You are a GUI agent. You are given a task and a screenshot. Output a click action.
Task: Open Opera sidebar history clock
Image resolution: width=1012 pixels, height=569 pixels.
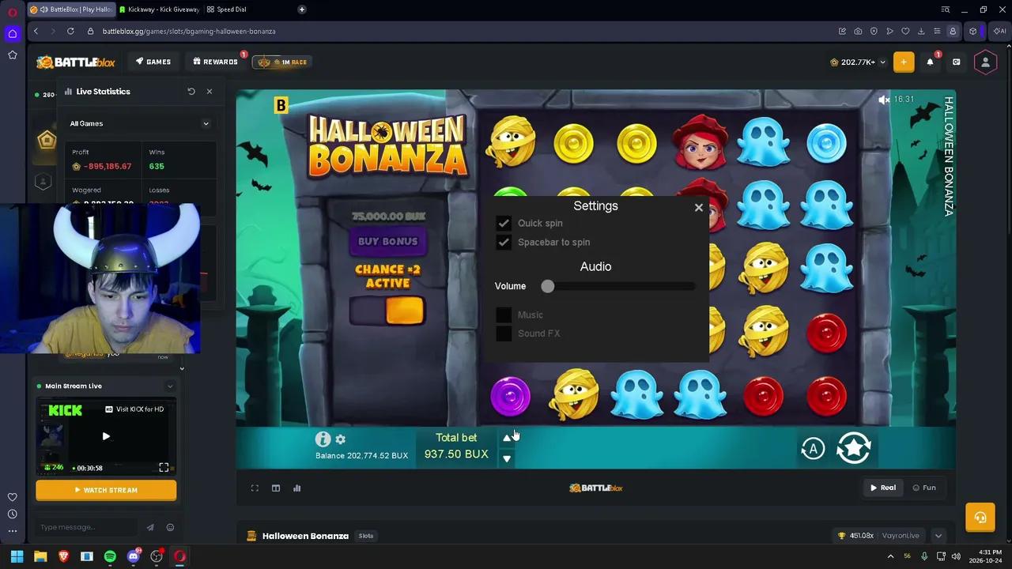12,514
